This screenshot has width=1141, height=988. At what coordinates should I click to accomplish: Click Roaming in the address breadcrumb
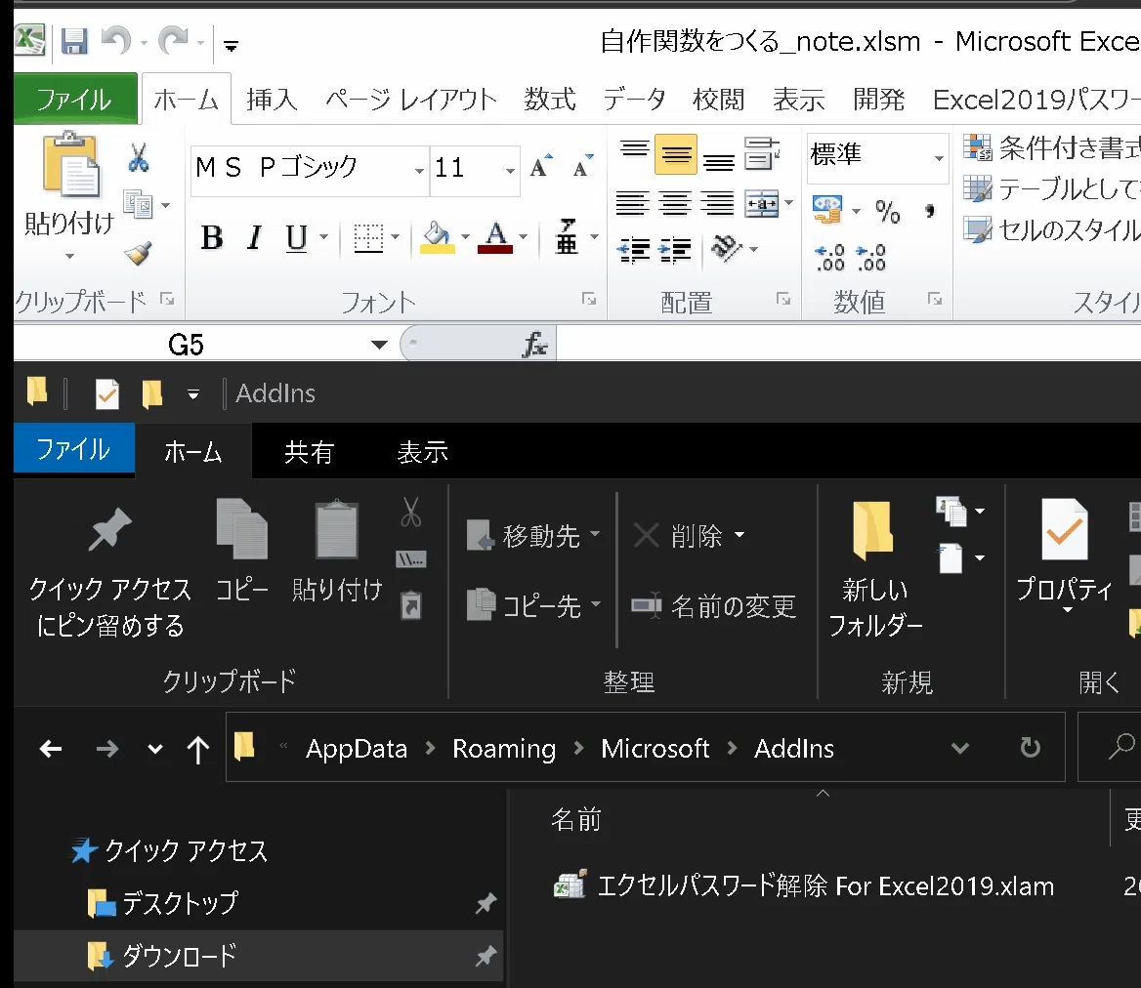pyautogui.click(x=503, y=748)
